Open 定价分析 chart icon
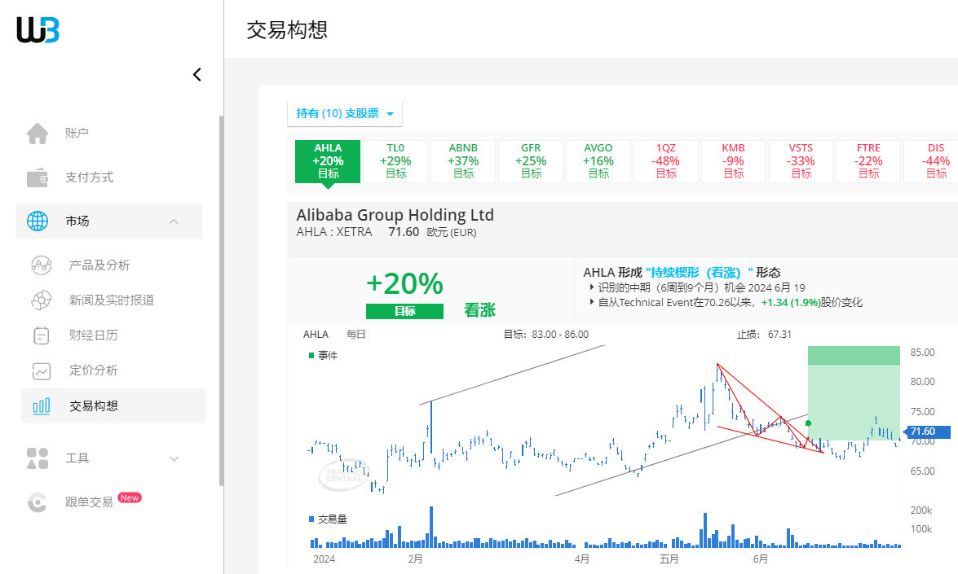 (x=41, y=370)
